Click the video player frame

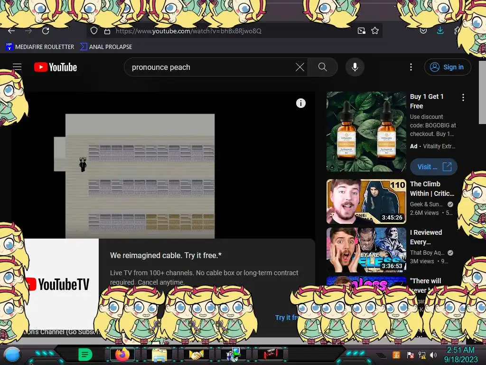tap(163, 164)
